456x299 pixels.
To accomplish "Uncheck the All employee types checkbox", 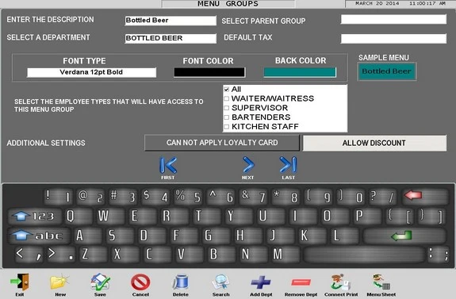I will [x=226, y=90].
